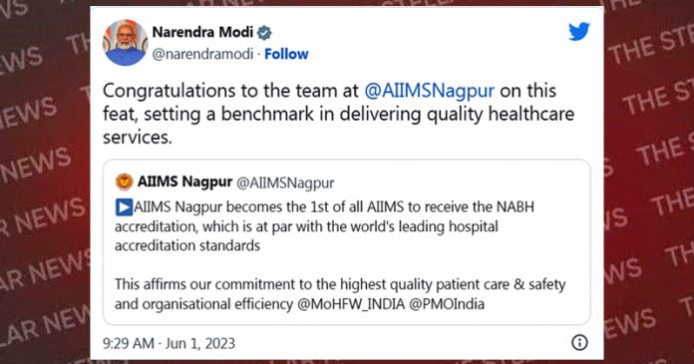Open the Narendra Modi display name

point(202,32)
